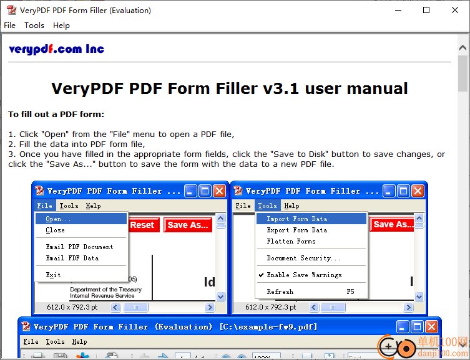The image size is (470, 360).
Task: Click highlighted File menu in left screenshot
Action: tap(45, 206)
